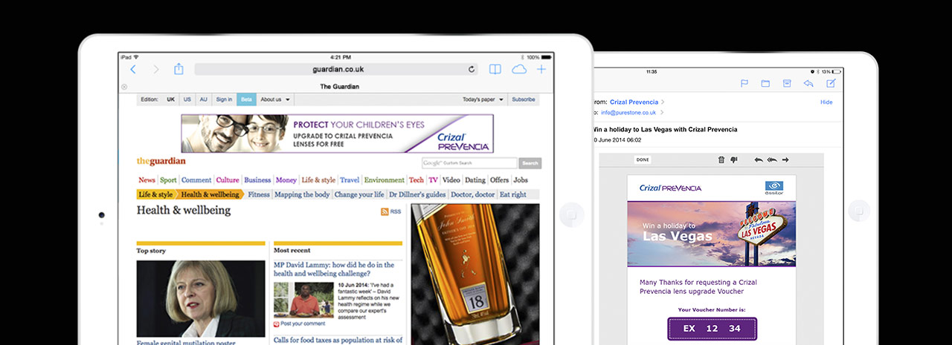Open the Safari share sheet icon

click(x=178, y=69)
